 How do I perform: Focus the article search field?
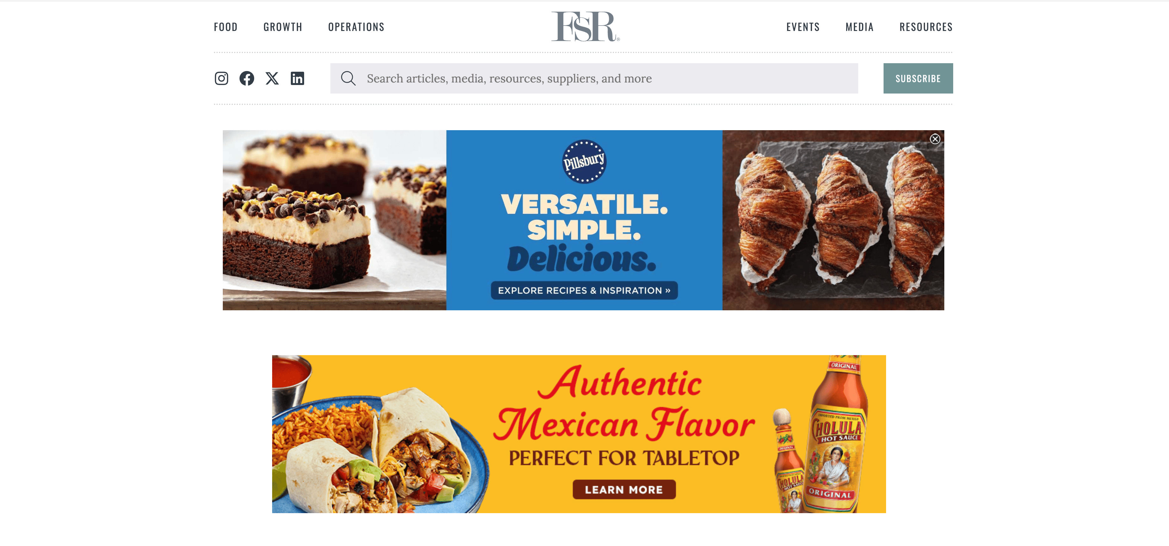point(594,78)
